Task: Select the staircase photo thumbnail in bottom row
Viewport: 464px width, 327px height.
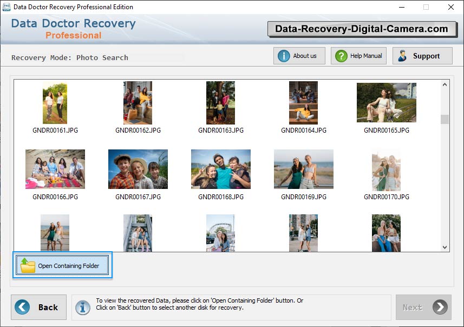Action: click(138, 233)
